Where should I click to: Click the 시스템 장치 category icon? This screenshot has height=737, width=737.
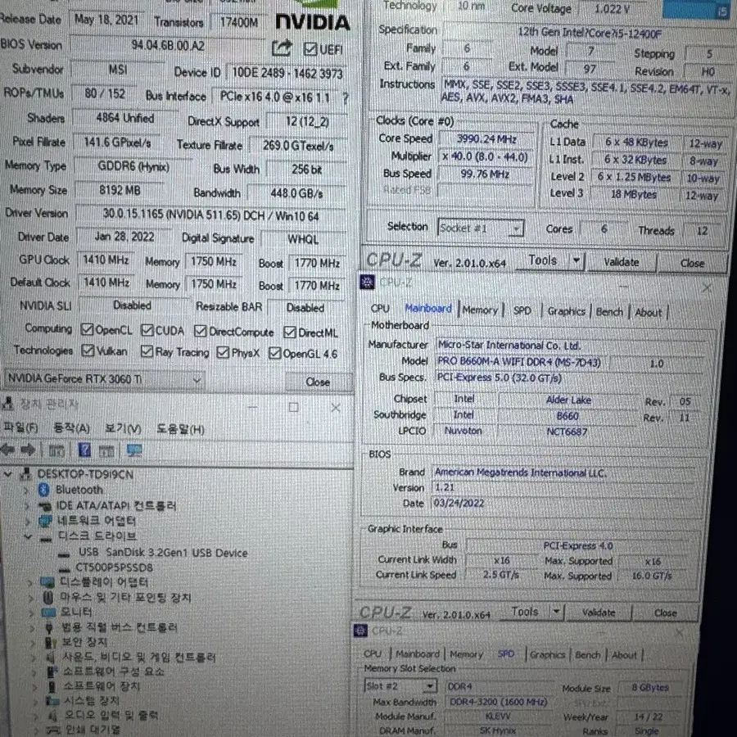point(52,701)
